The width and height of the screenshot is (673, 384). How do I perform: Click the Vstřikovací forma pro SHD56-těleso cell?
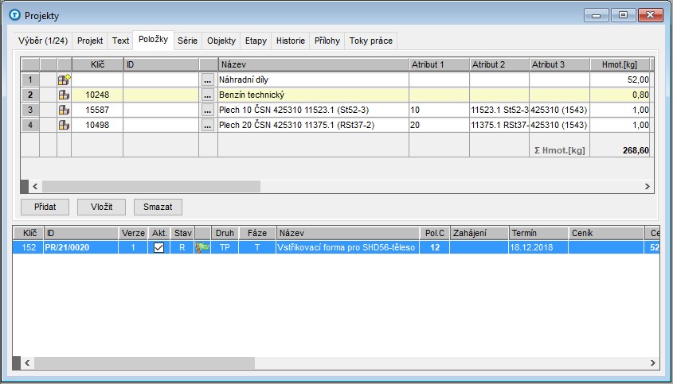coord(348,247)
